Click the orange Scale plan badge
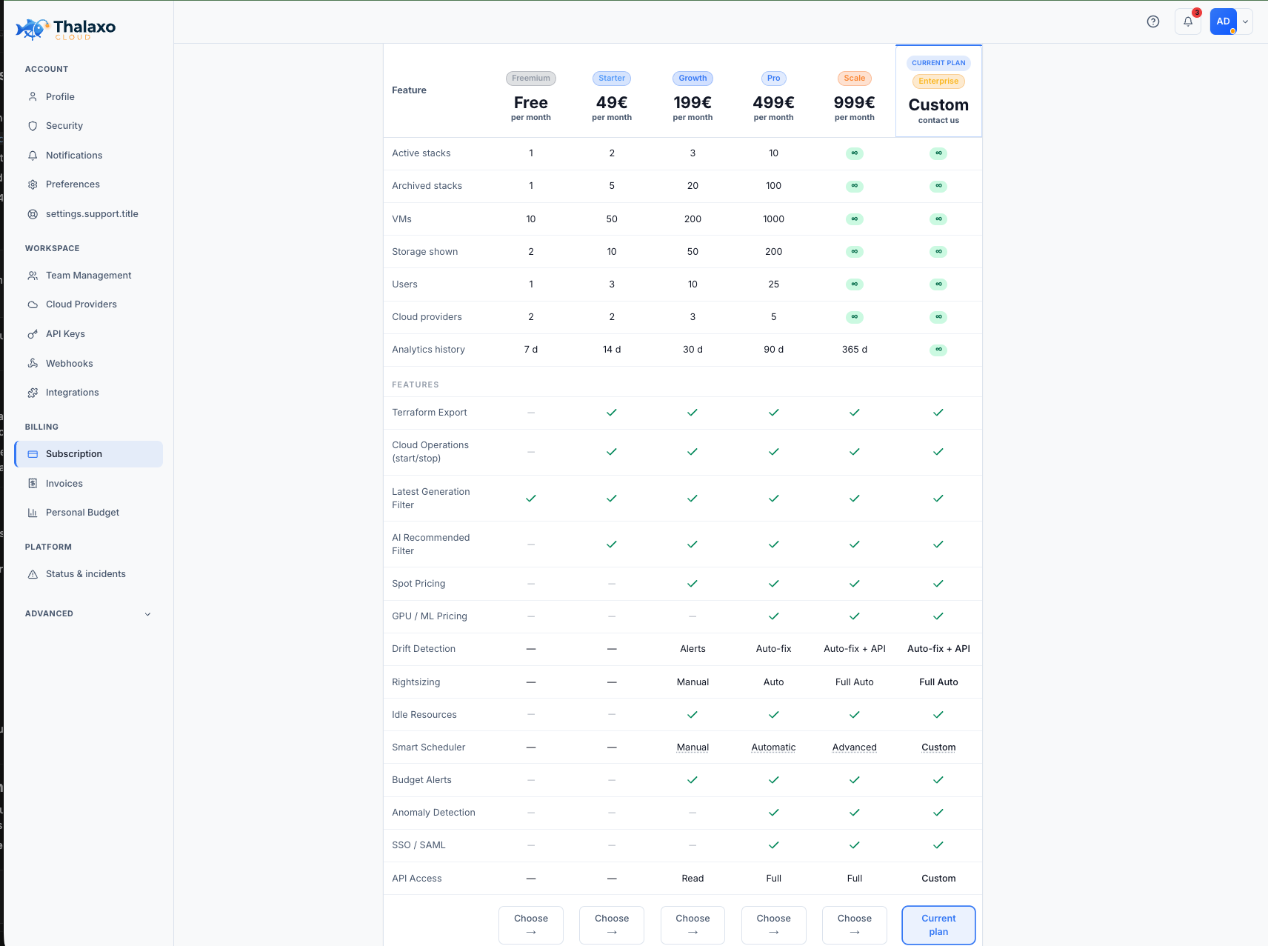The height and width of the screenshot is (946, 1268). (855, 79)
